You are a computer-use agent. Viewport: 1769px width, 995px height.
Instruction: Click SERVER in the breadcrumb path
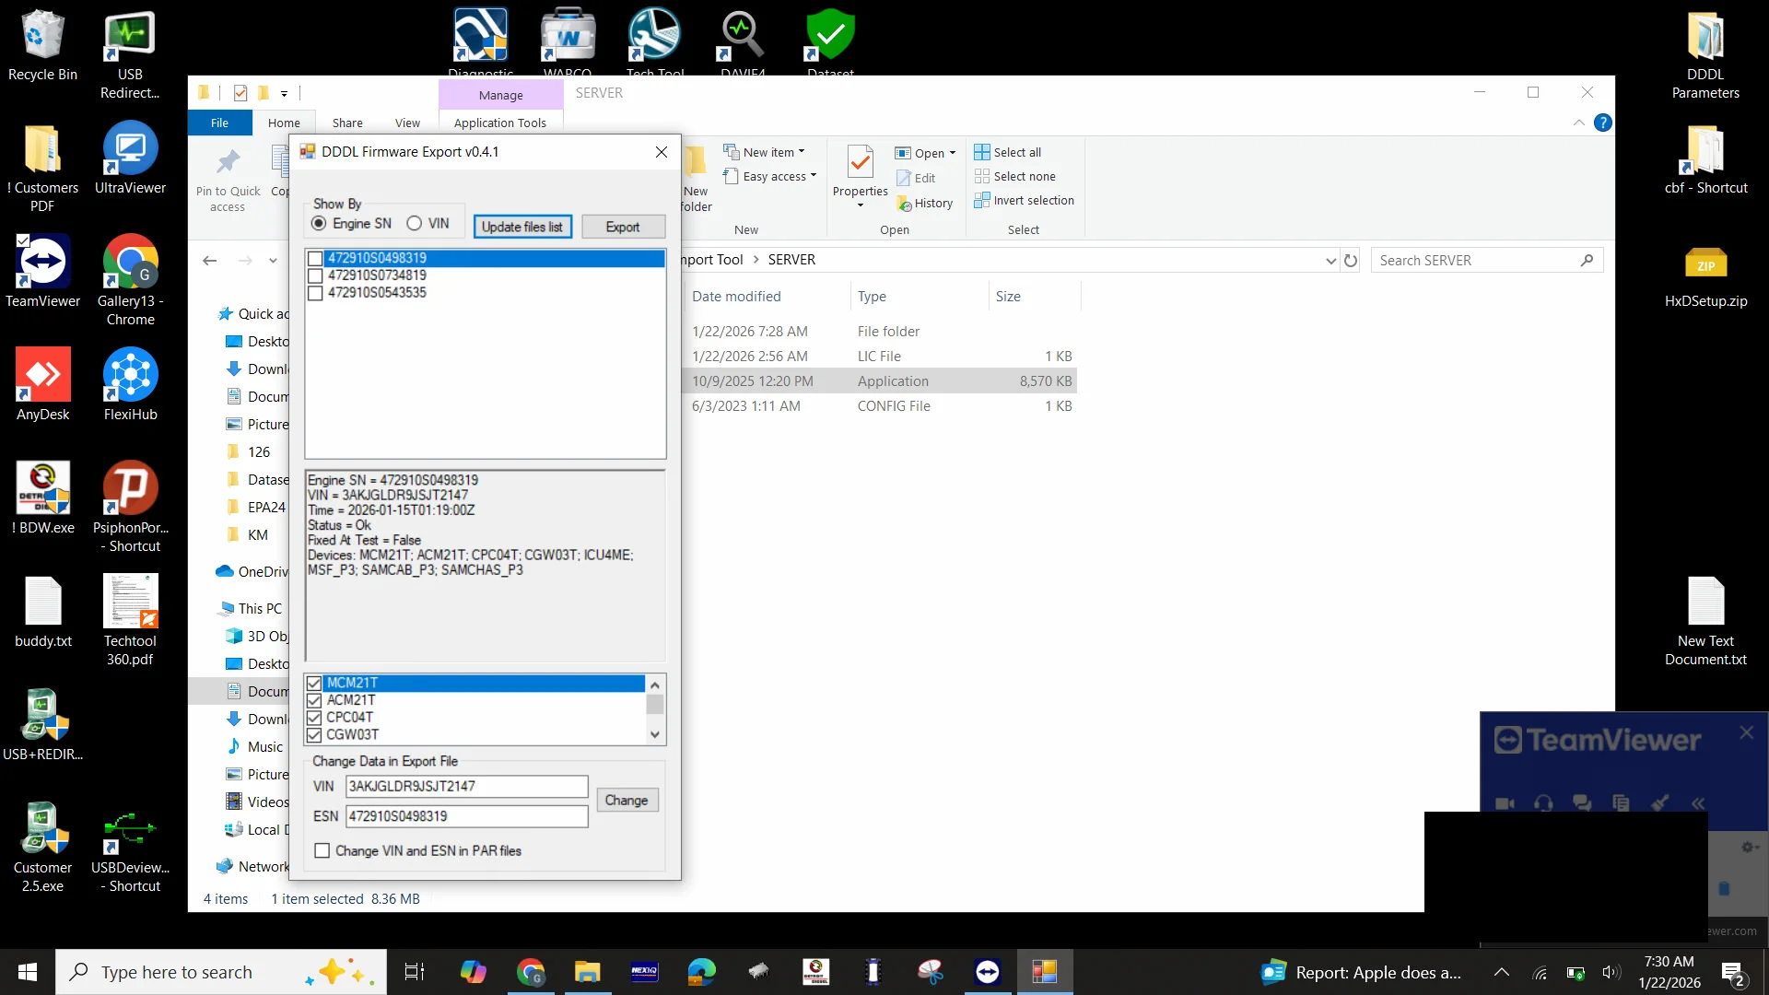[x=791, y=260]
